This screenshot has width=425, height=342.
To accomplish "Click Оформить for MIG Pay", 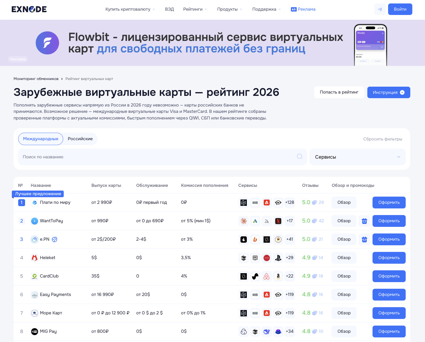I will [389, 331].
